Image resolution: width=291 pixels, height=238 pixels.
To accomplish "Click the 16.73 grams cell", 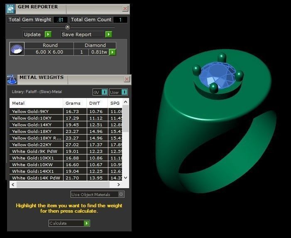I will tap(75, 112).
